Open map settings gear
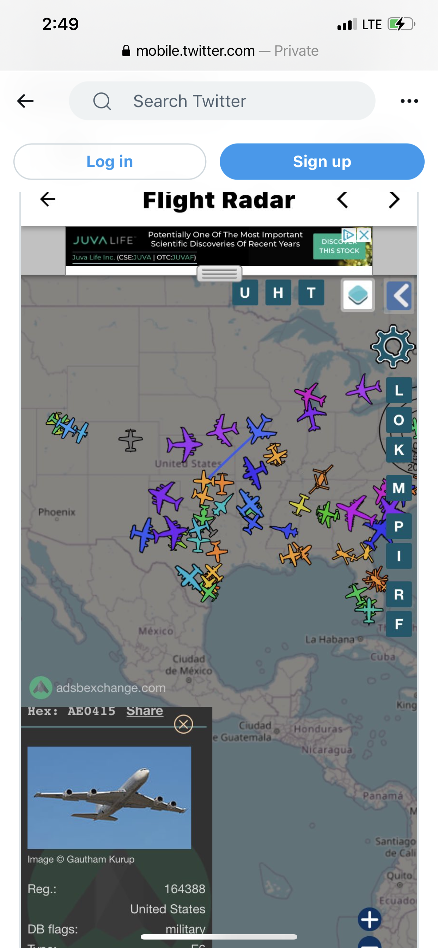The width and height of the screenshot is (438, 948). (393, 346)
